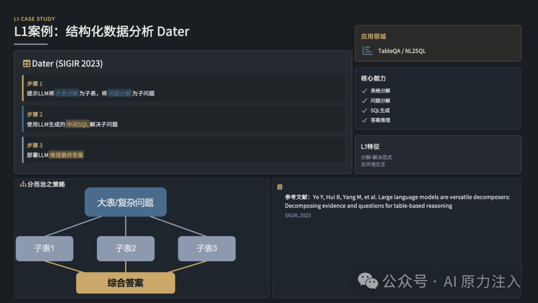Click the 无环境交互 line

[x=373, y=164]
